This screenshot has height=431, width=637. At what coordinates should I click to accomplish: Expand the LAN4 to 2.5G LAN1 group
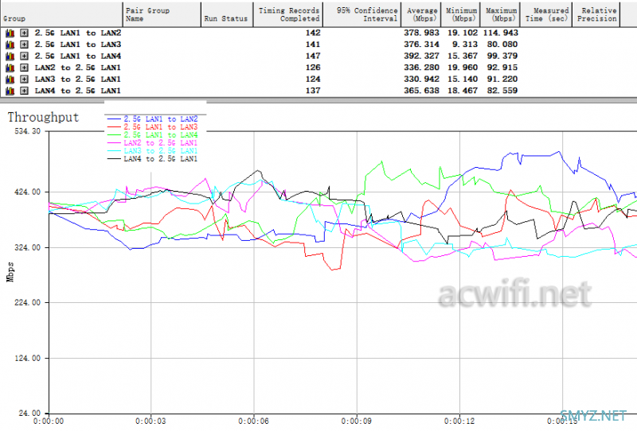25,91
